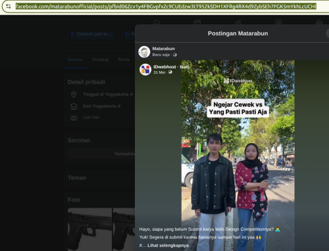The image size is (329, 251).
Task: Click 'Tambah jadi te...' add friend button
Action: click(93, 34)
